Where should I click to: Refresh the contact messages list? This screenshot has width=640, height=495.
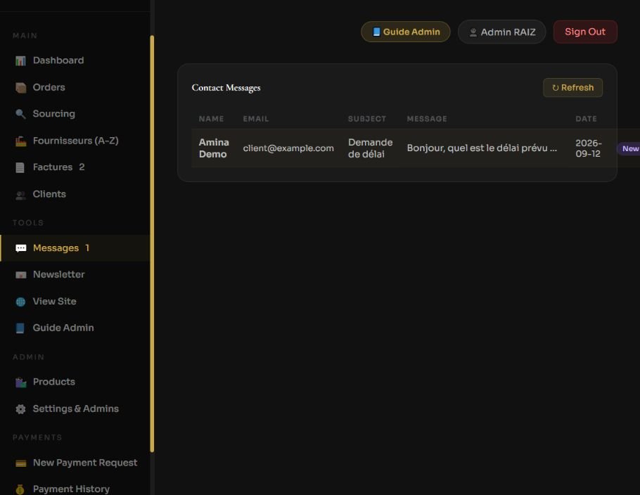572,88
